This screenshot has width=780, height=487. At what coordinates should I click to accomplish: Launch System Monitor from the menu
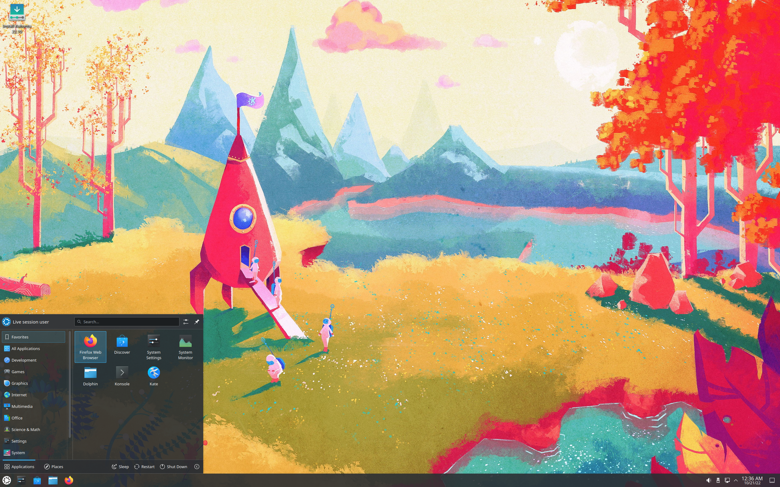click(x=185, y=347)
